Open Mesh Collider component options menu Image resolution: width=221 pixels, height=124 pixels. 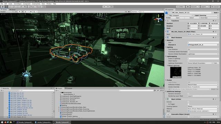pos(218,99)
